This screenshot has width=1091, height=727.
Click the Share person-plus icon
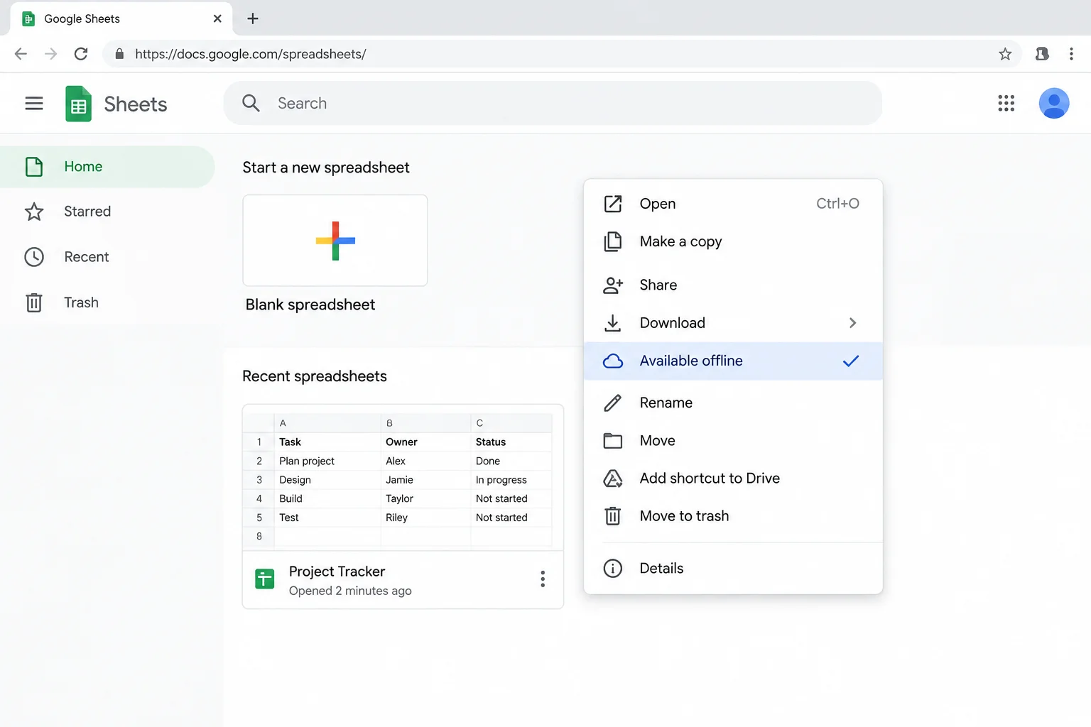(613, 285)
